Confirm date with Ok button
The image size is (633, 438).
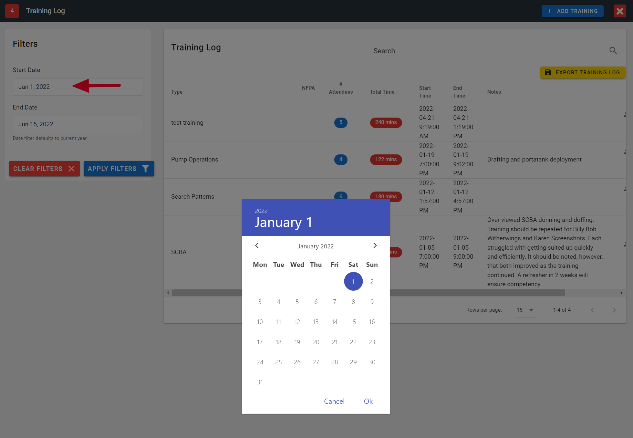point(368,401)
